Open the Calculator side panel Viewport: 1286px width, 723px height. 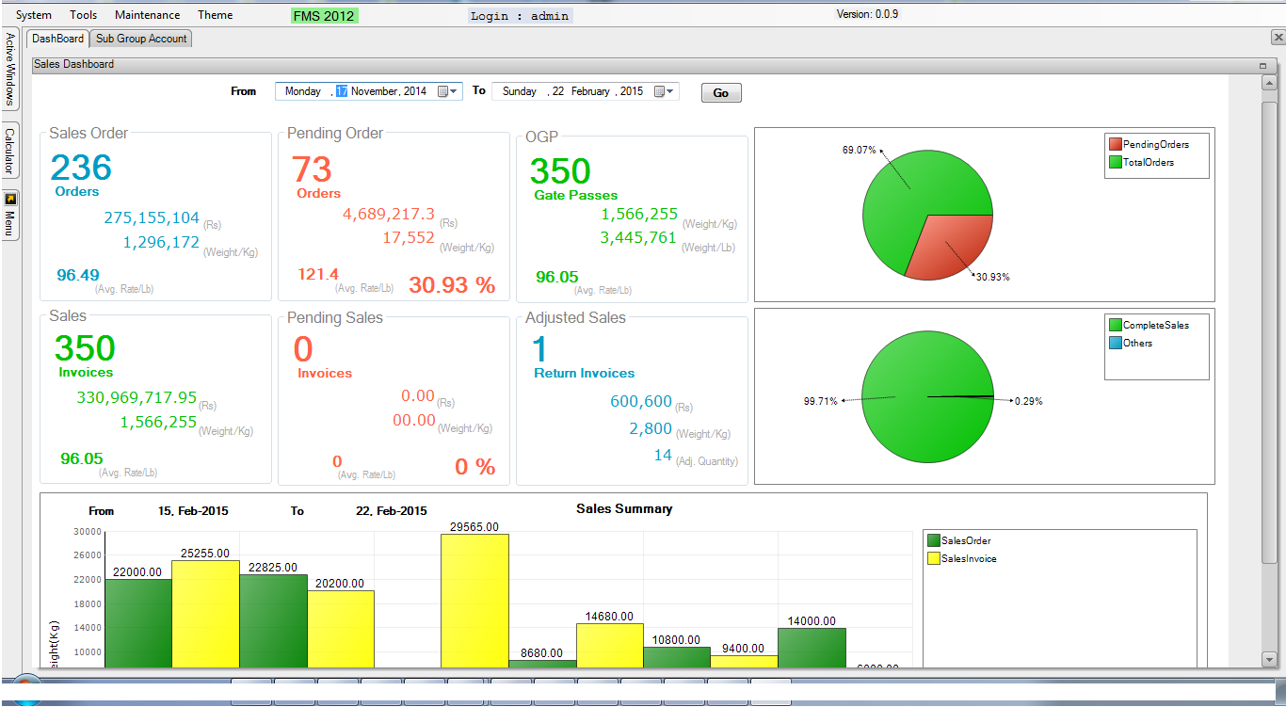coord(10,150)
